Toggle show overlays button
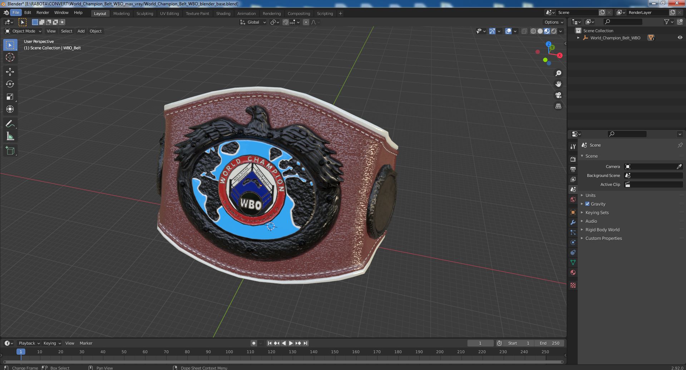Screen dimensions: 686x370 coord(508,31)
